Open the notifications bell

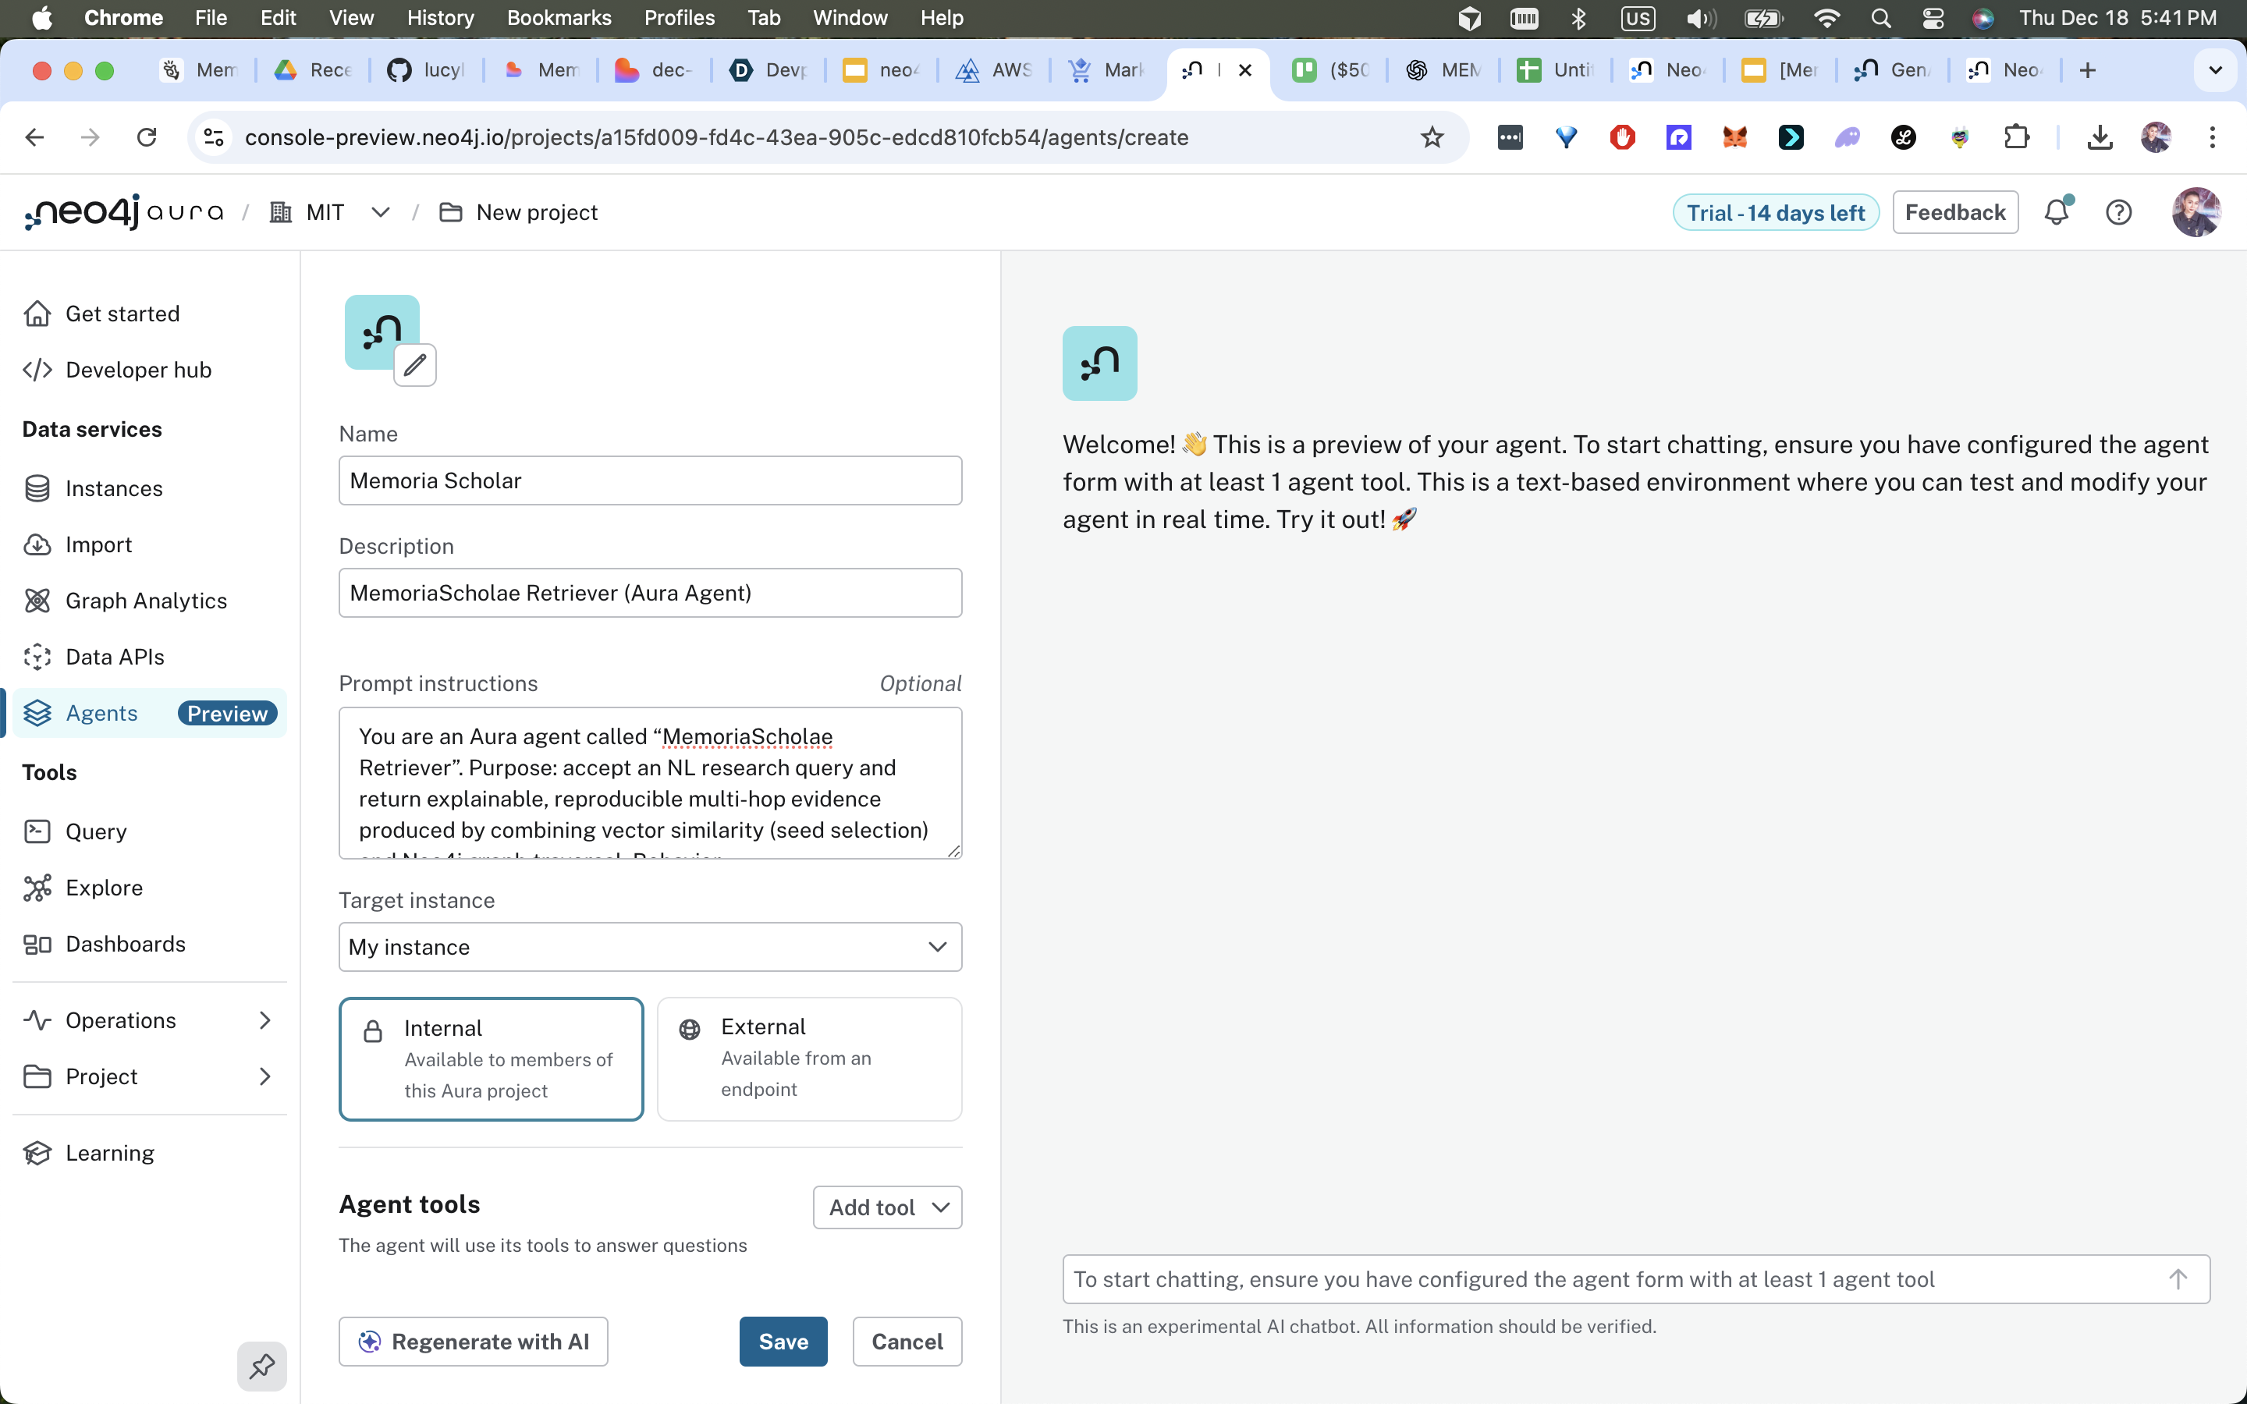2057,213
